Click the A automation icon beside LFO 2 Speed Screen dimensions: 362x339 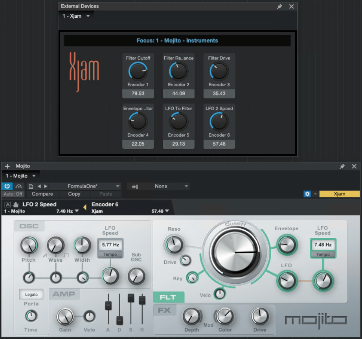[7, 204]
